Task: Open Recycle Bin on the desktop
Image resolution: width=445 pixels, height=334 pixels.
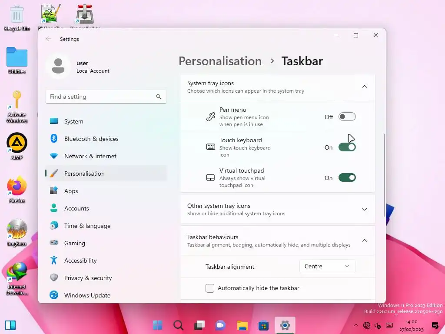Action: pyautogui.click(x=17, y=17)
